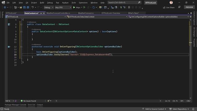Click Add to Source Control
The height and width of the screenshot is (111, 197).
pos(154,109)
